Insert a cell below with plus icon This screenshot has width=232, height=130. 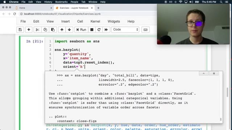point(29,30)
